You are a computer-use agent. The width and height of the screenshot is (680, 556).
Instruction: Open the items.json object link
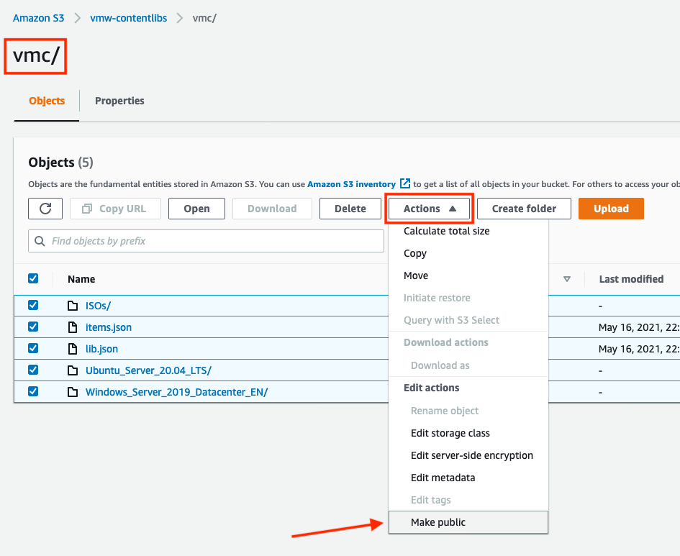click(109, 327)
